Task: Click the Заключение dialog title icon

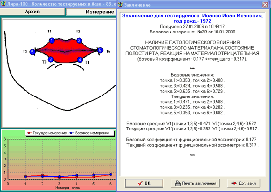Action: 120,5
